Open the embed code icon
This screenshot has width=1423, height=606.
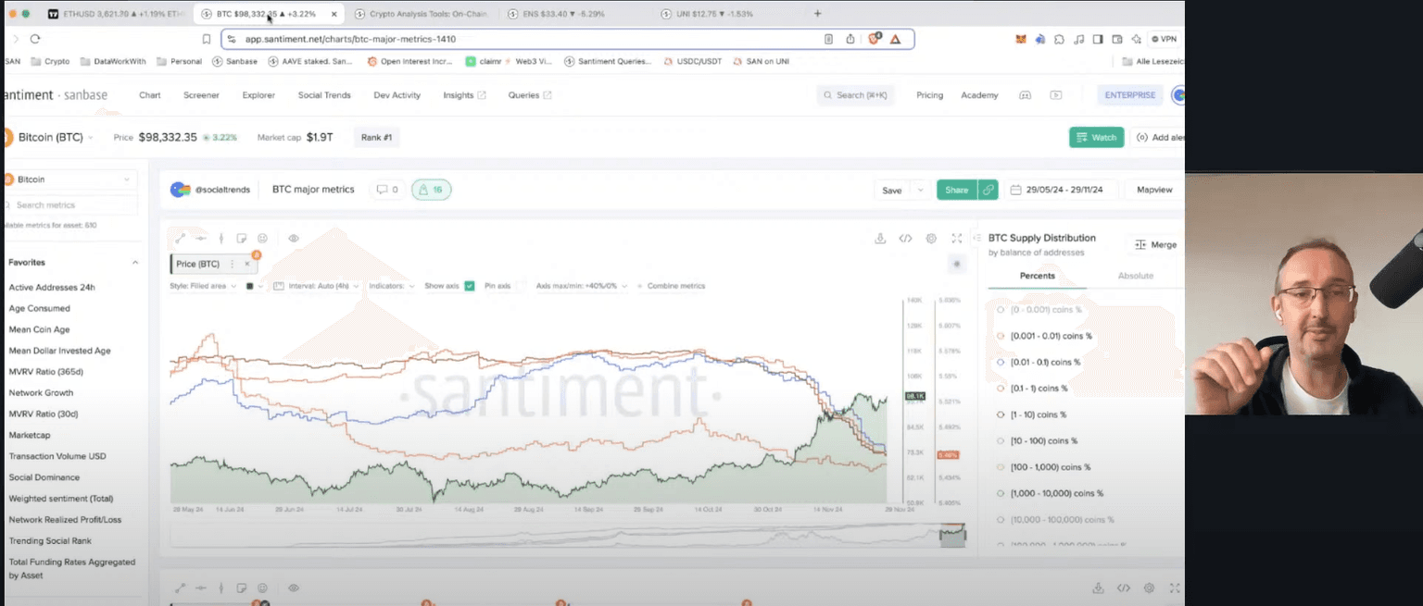[905, 239]
